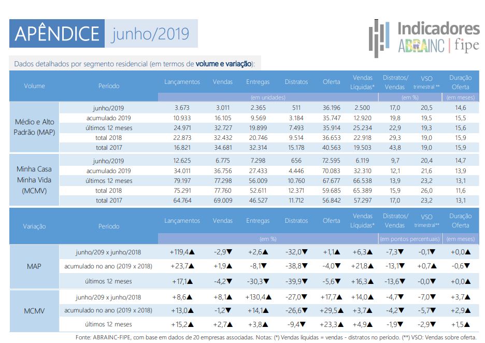
Task: Click the VSO value 20,5
Action: pyautogui.click(x=426, y=108)
